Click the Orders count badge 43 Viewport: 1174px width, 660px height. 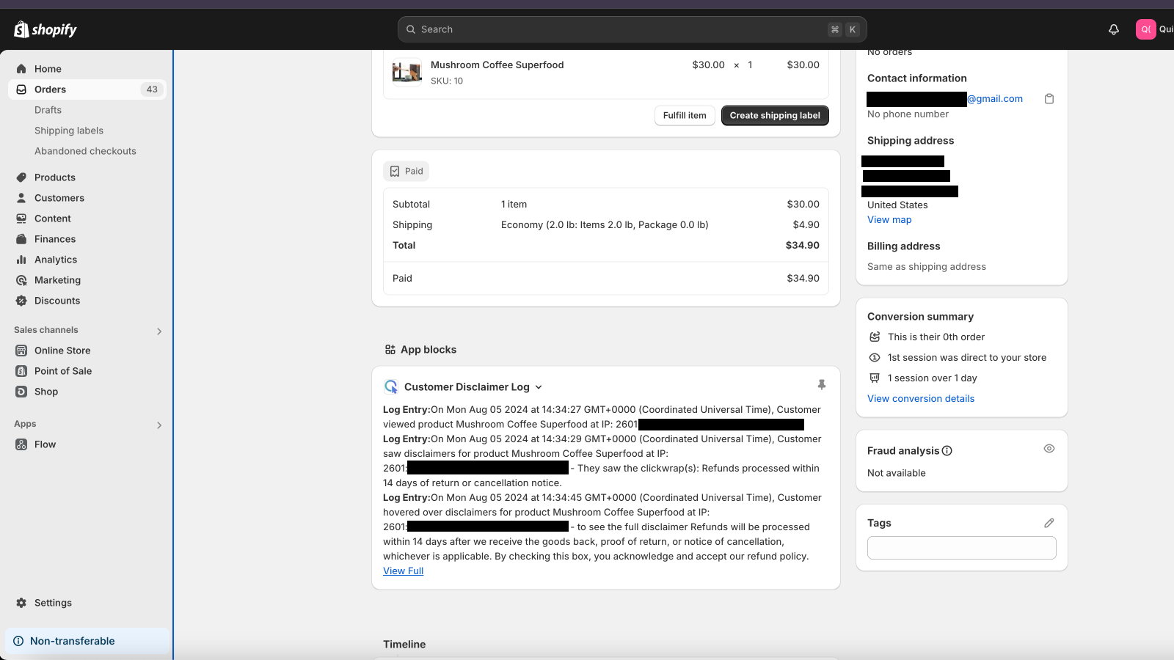(x=152, y=89)
